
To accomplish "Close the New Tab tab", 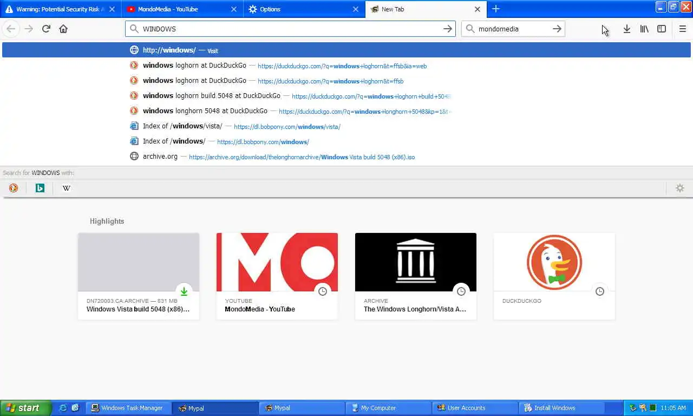I will pos(478,9).
